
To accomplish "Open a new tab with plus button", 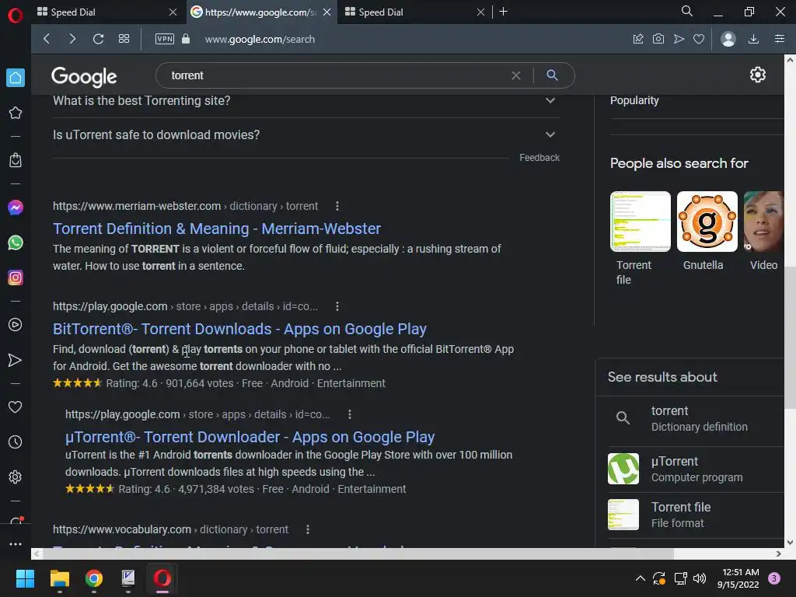I will (x=503, y=12).
